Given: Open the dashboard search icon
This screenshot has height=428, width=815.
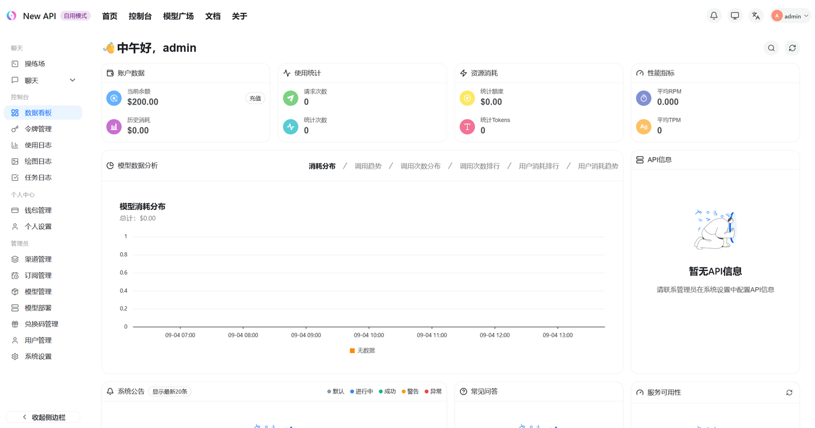Looking at the screenshot, I should click(771, 48).
